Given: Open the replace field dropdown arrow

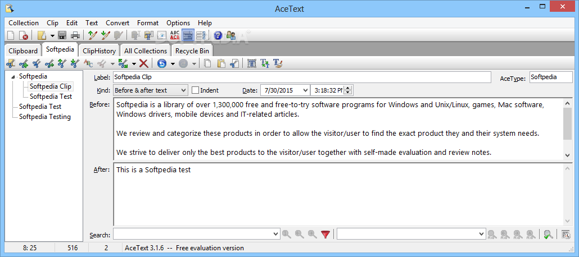Looking at the screenshot, I should click(482, 234).
